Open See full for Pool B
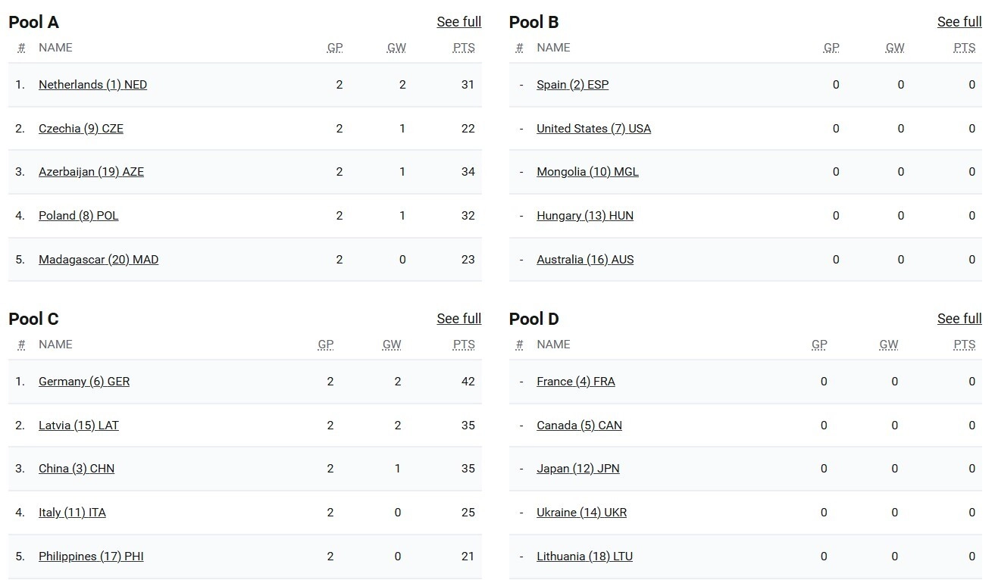This screenshot has height=580, width=995. [x=959, y=22]
